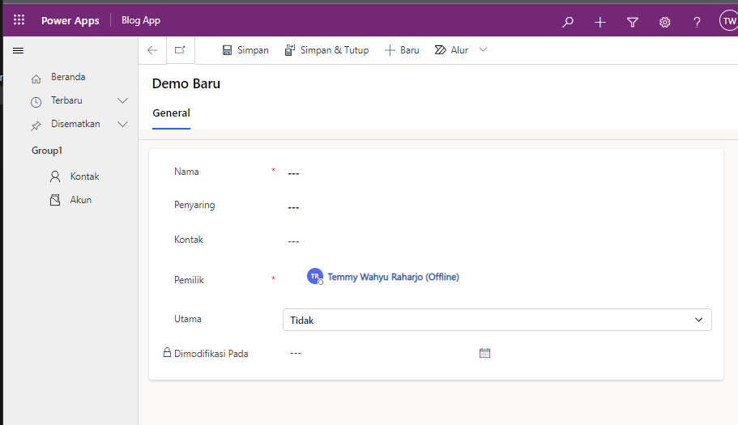Open the Power Apps app launcher waffle
This screenshot has width=738, height=425.
tap(19, 19)
